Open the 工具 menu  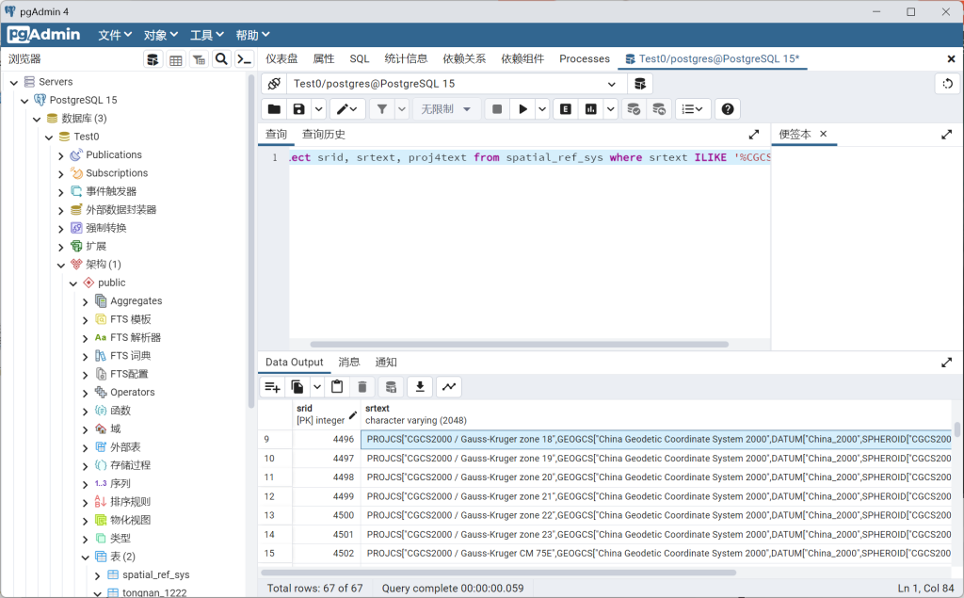(x=206, y=35)
